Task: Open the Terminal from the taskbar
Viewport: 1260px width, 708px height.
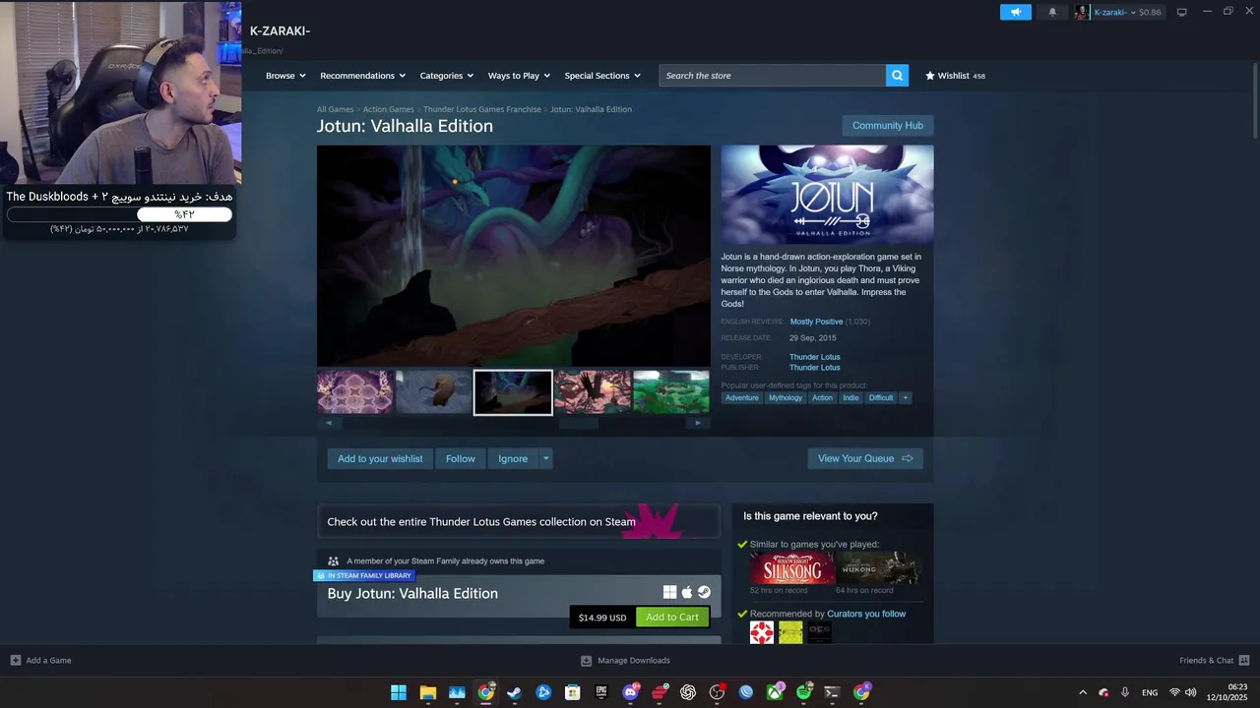Action: click(833, 692)
